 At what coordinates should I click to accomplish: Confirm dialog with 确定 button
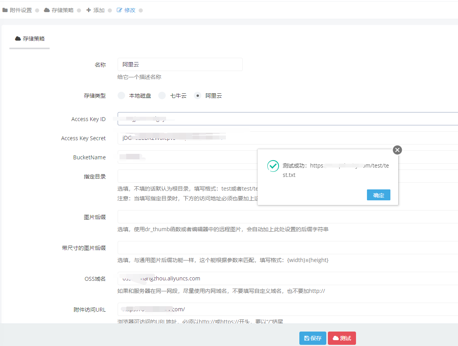[379, 195]
